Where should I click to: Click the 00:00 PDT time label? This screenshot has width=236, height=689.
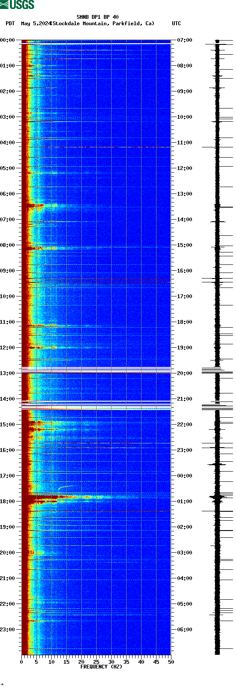(8, 40)
